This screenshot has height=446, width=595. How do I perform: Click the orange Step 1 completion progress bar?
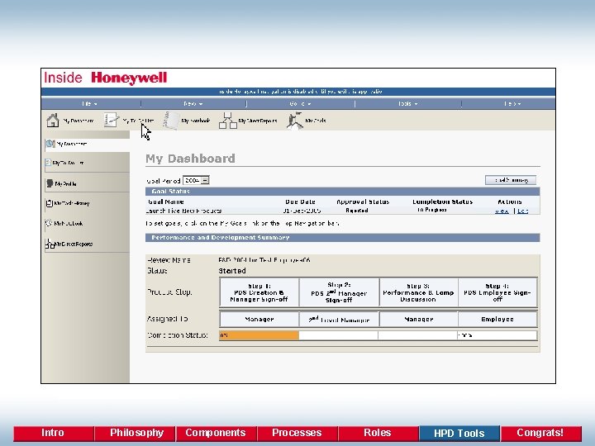click(259, 335)
